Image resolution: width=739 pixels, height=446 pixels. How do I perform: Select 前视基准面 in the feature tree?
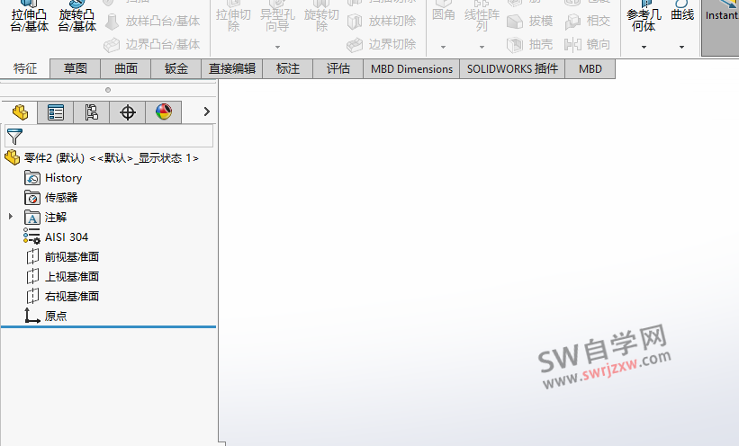tap(71, 257)
